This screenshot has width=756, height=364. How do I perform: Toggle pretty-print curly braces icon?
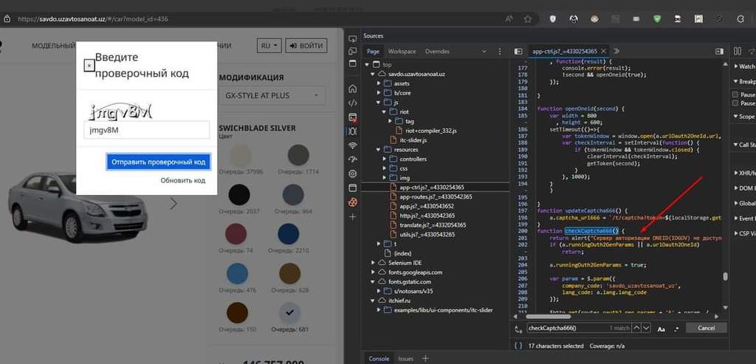[518, 346]
